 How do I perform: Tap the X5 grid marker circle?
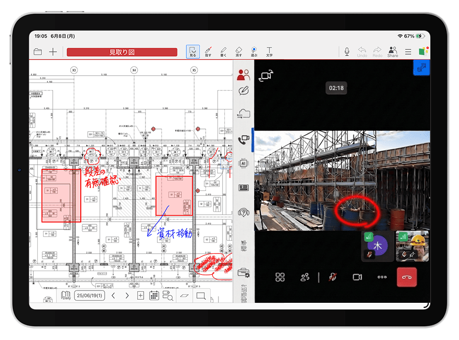[x=194, y=70]
